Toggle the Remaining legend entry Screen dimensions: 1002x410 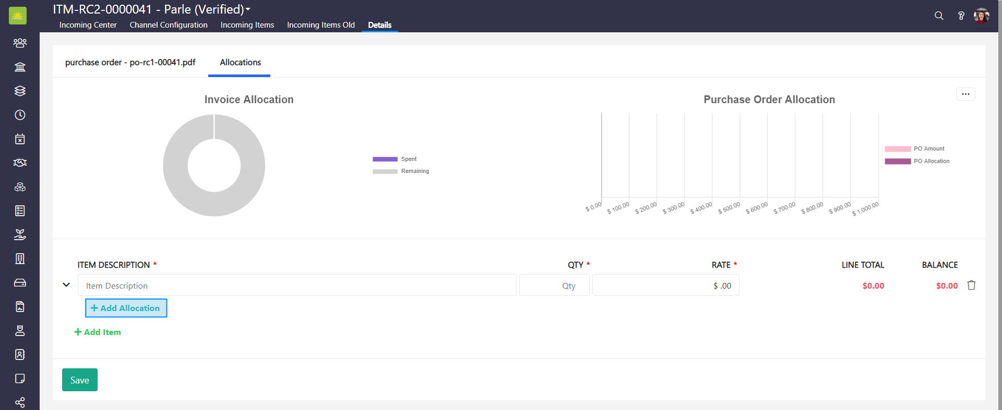(401, 171)
